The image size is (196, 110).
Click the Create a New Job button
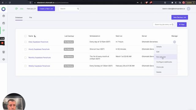[46, 9]
